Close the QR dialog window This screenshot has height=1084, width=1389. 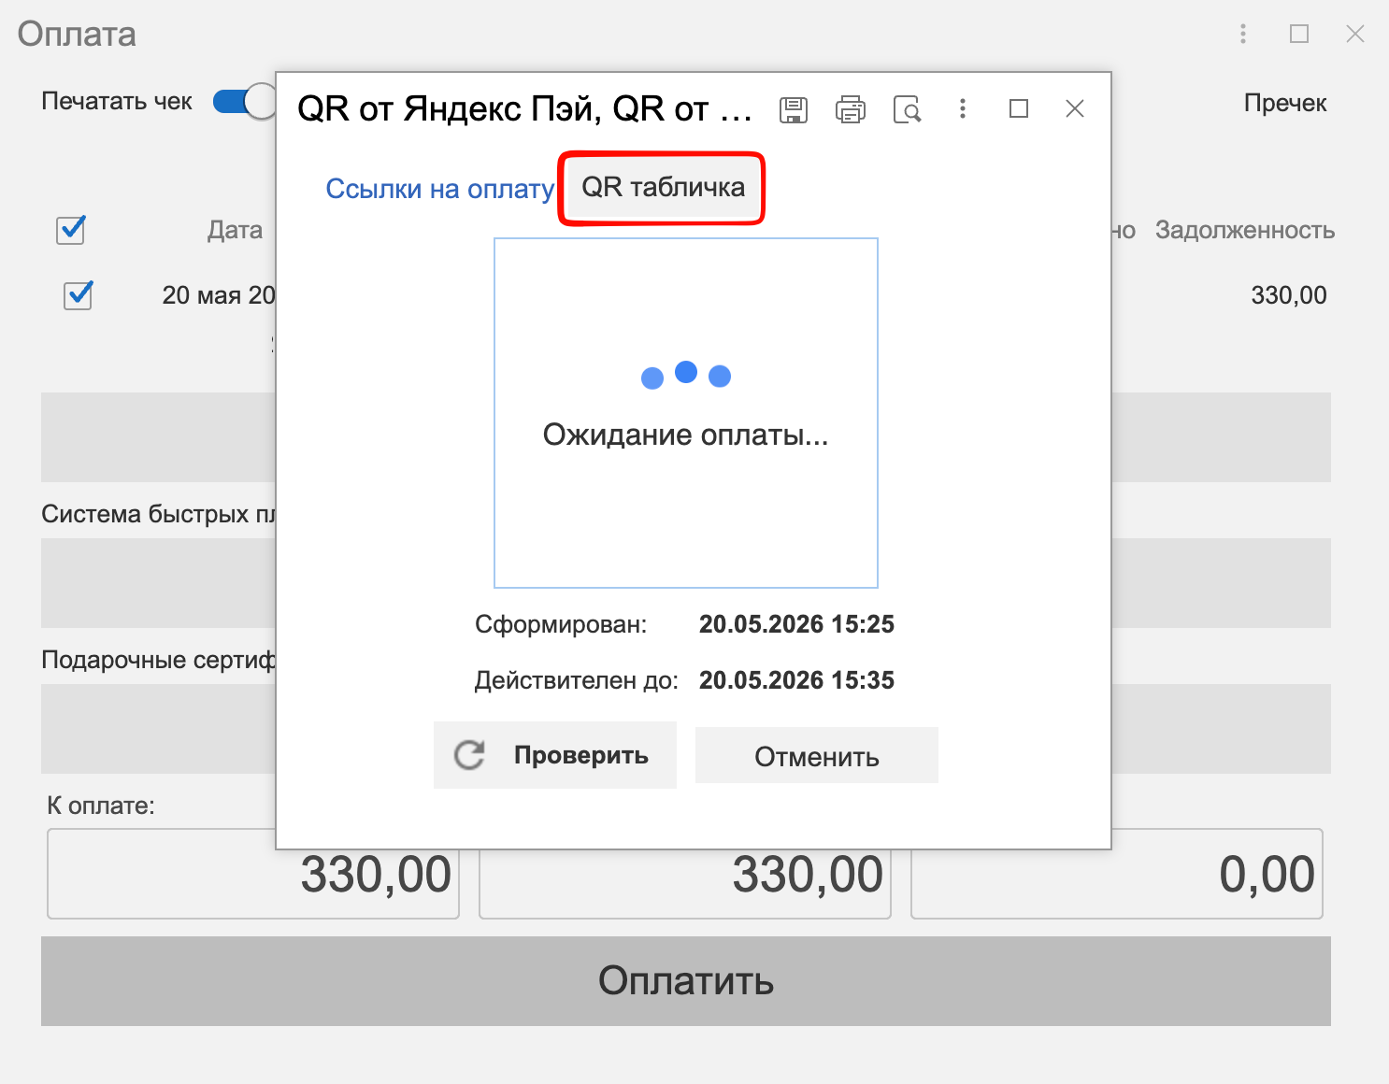coord(1075,108)
